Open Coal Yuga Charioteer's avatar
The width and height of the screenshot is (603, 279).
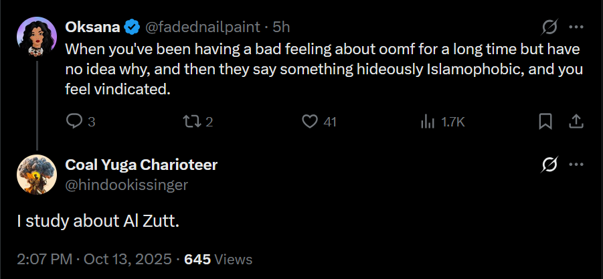pyautogui.click(x=36, y=175)
